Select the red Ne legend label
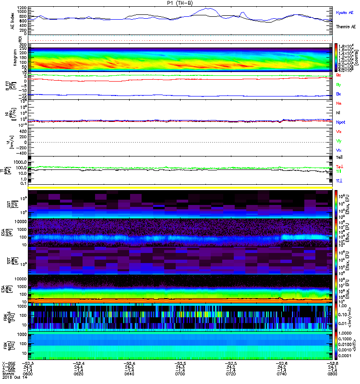360x384 pixels. 339,103
